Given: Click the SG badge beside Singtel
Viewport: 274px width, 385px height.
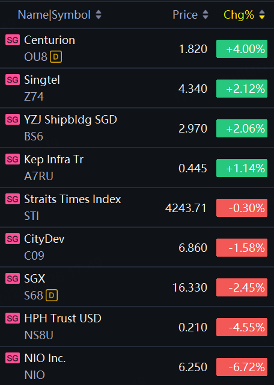Looking at the screenshot, I should click(x=13, y=80).
